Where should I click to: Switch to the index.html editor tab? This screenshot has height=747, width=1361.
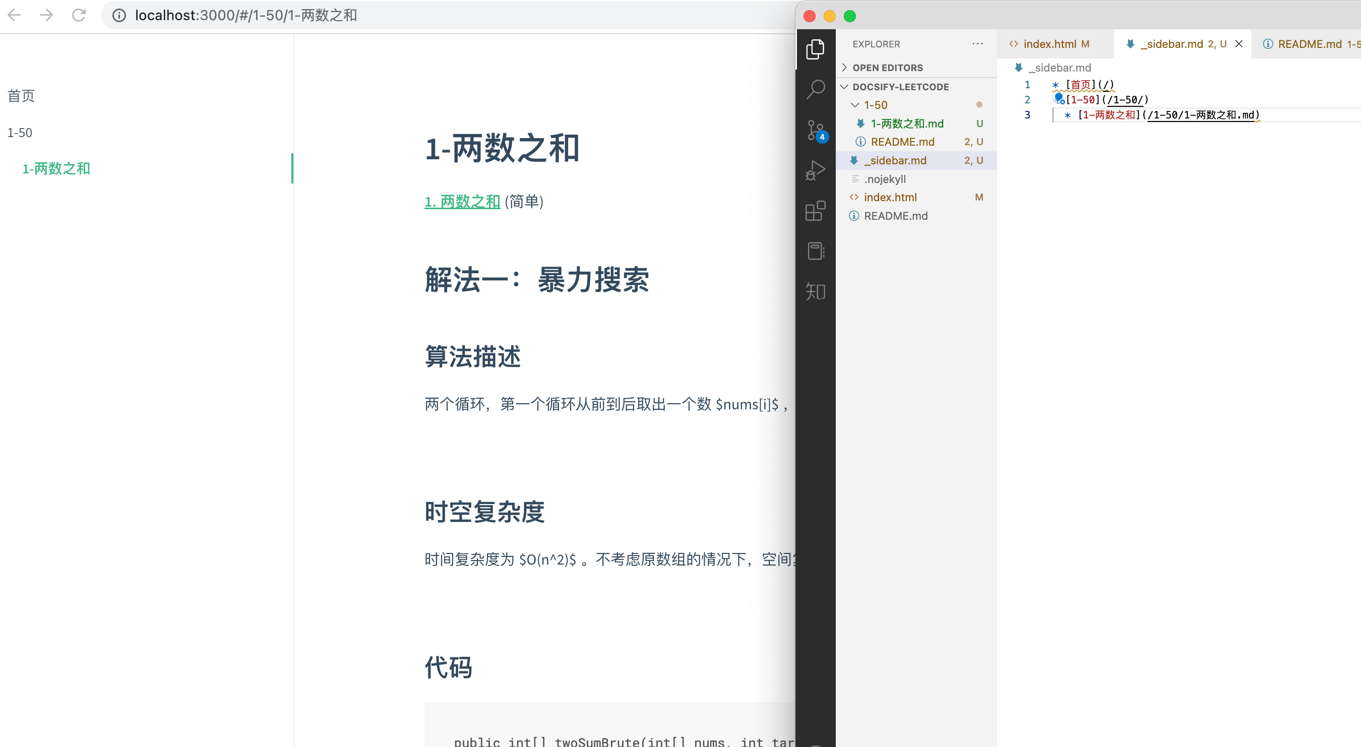click(1049, 44)
